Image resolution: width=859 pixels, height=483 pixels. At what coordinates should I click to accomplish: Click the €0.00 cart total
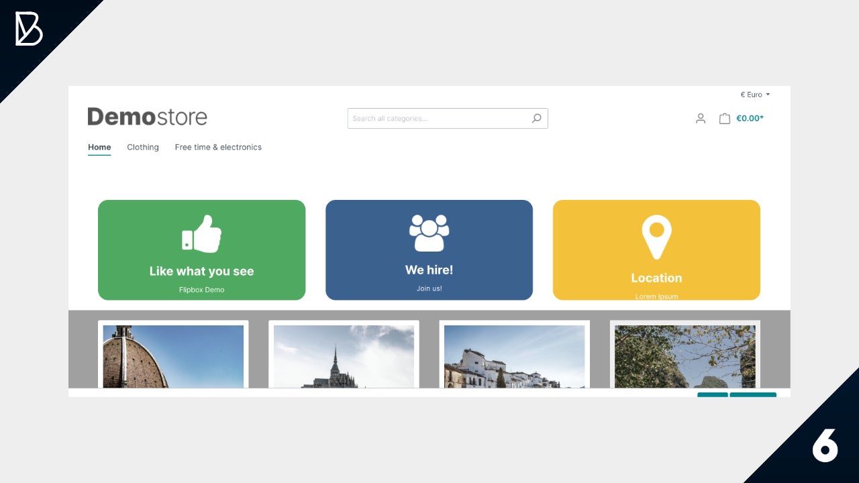(750, 119)
